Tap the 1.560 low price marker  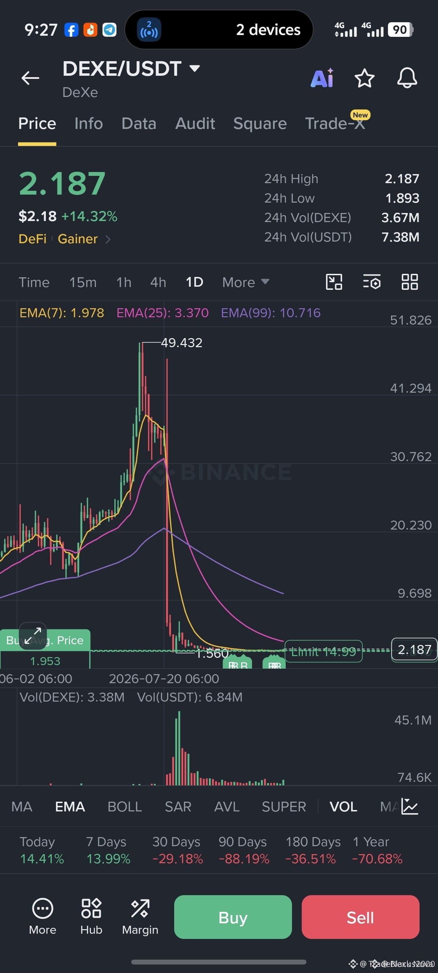pyautogui.click(x=212, y=653)
